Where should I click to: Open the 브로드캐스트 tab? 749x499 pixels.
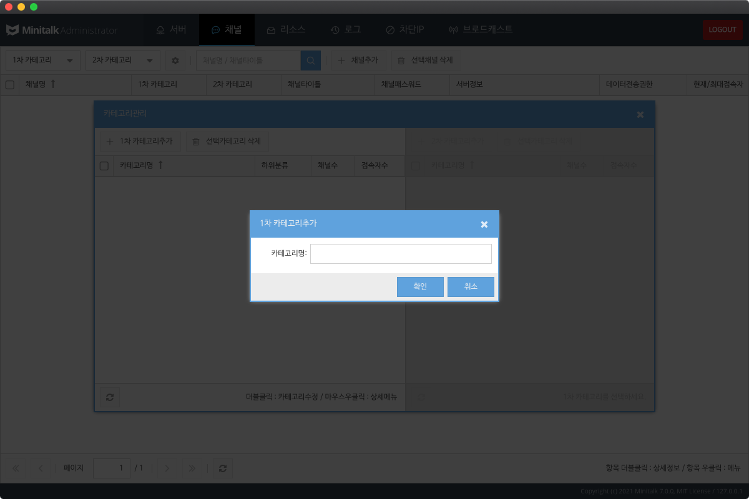coord(481,29)
